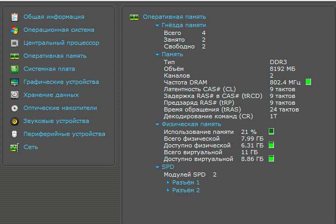Viewport: 336px width, 224px height.
Task: Click the Использование памяти label
Action: (199, 132)
